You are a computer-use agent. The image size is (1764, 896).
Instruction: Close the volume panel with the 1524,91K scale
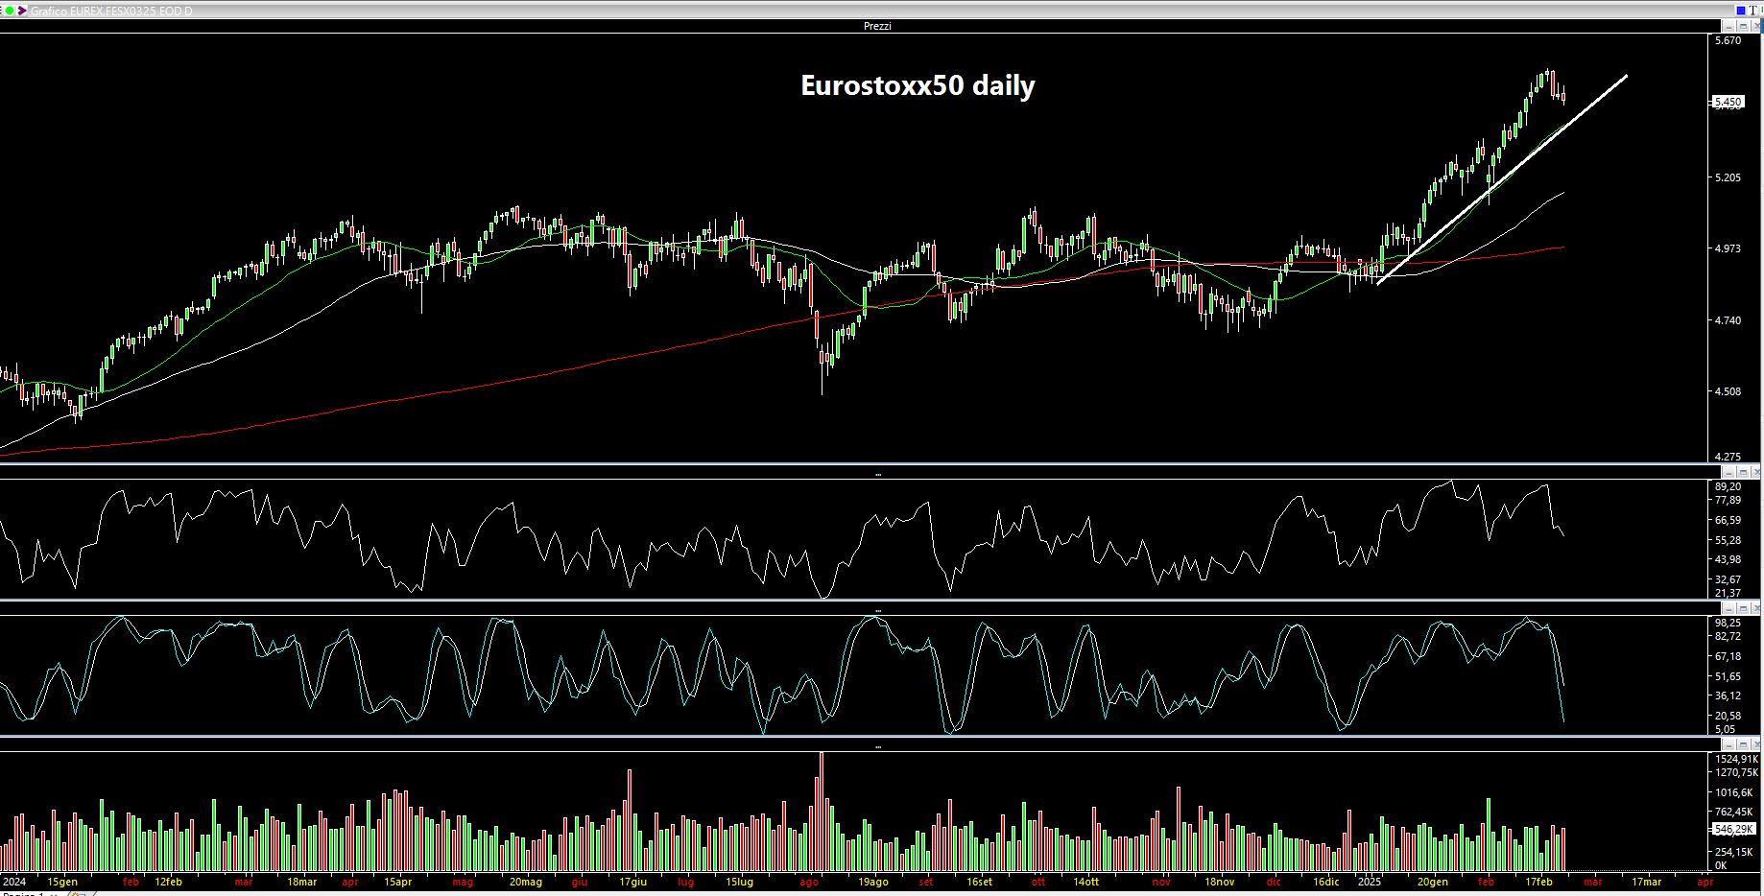1756,744
